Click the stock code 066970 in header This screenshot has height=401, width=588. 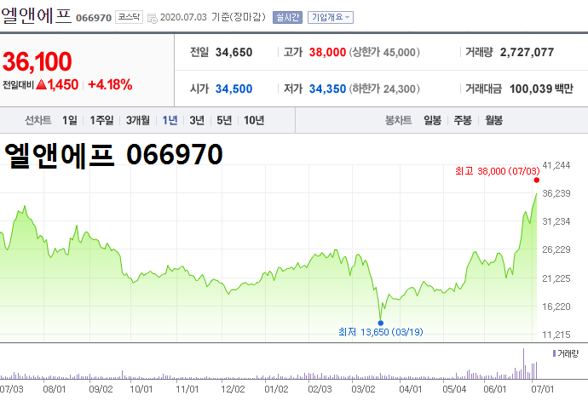click(x=94, y=18)
